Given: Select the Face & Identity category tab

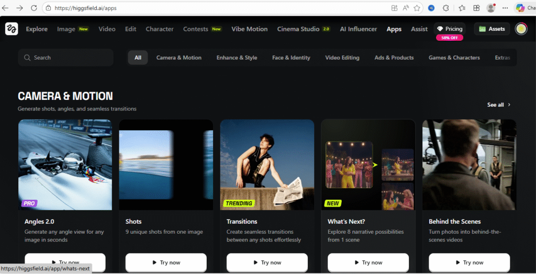Looking at the screenshot, I should [291, 58].
